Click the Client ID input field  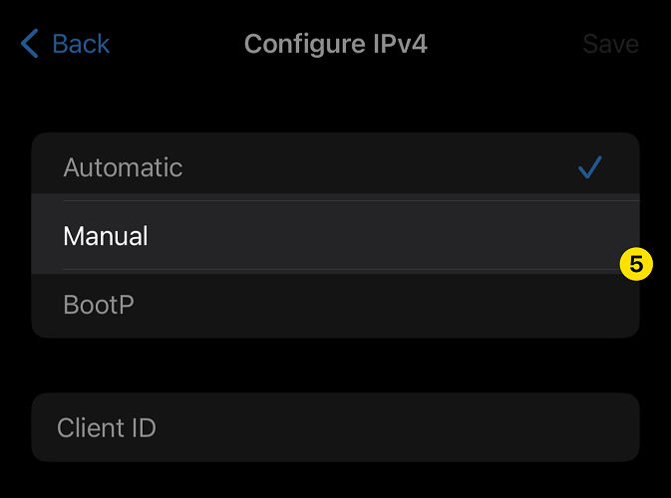[x=335, y=427]
